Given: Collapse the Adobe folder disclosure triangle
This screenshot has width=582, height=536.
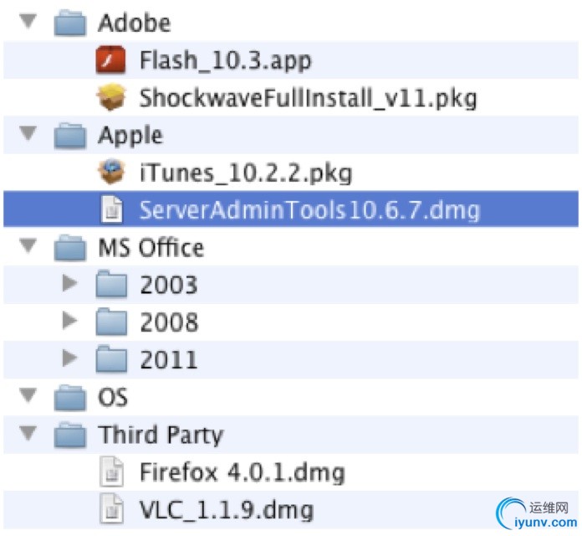Looking at the screenshot, I should pos(28,22).
